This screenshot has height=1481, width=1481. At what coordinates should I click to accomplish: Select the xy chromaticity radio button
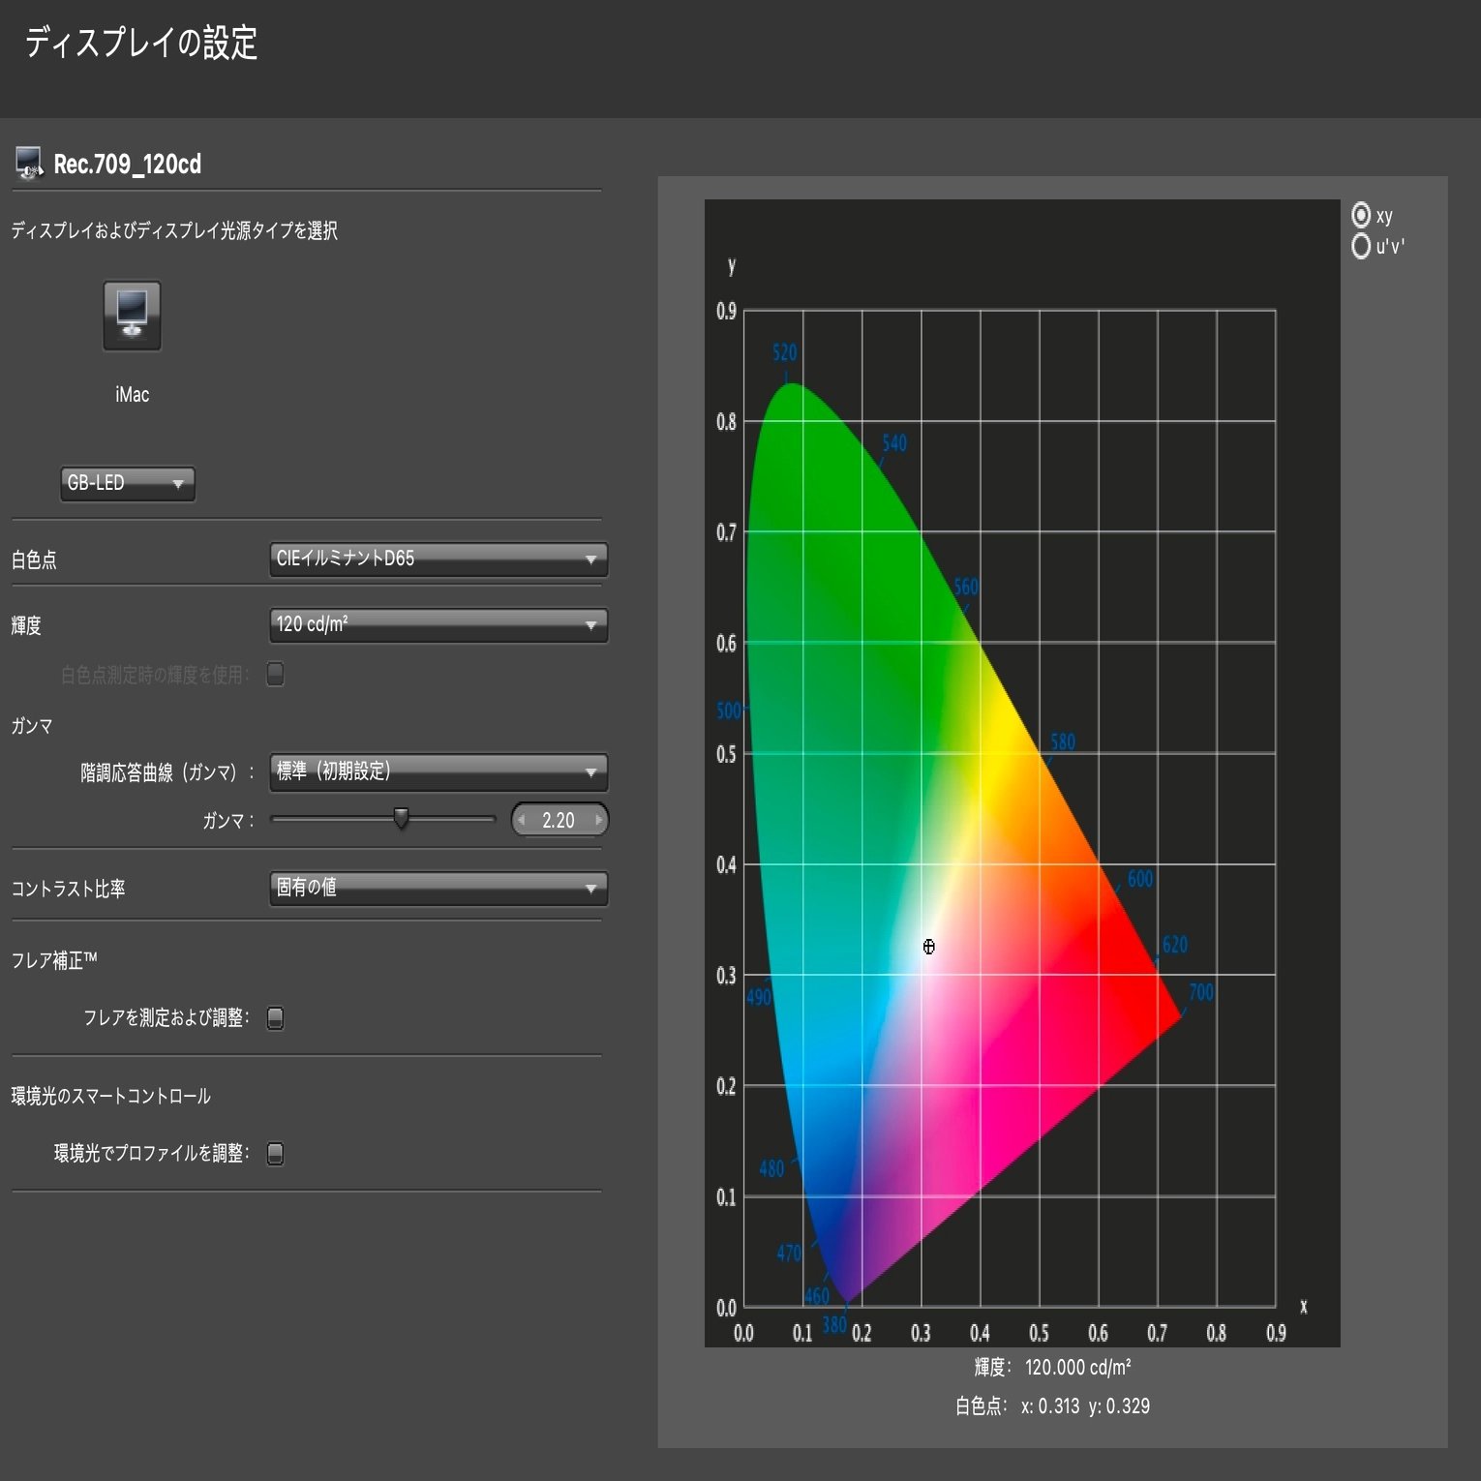[1361, 215]
